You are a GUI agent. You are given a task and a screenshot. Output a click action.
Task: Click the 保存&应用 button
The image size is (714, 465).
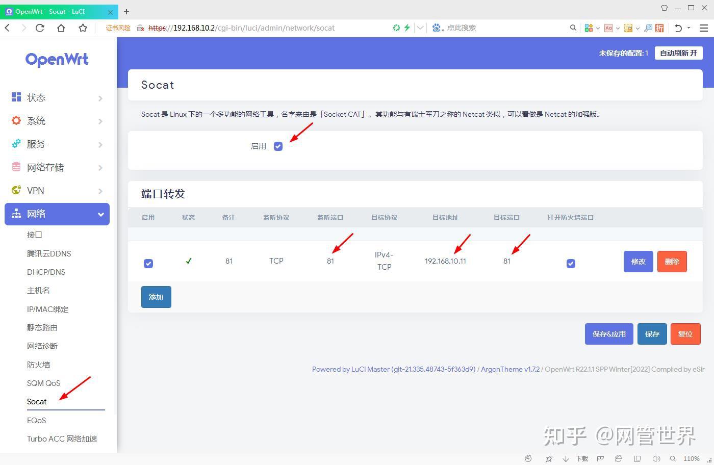click(x=608, y=334)
